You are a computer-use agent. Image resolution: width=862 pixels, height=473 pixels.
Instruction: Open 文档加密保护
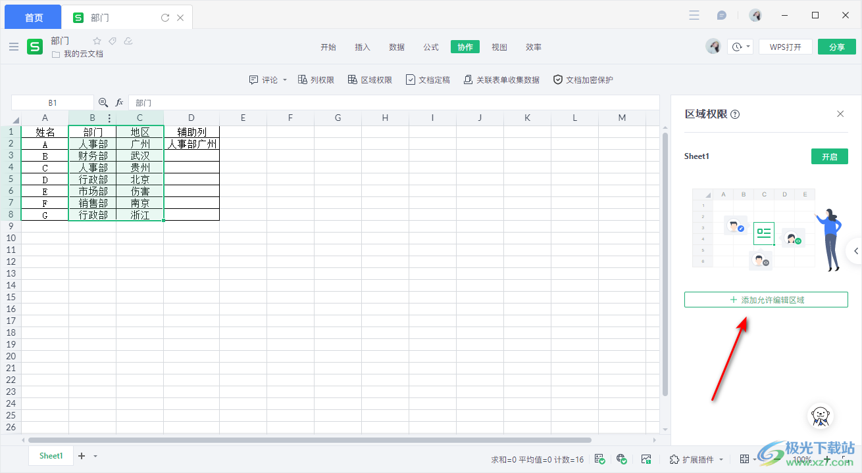coord(583,79)
